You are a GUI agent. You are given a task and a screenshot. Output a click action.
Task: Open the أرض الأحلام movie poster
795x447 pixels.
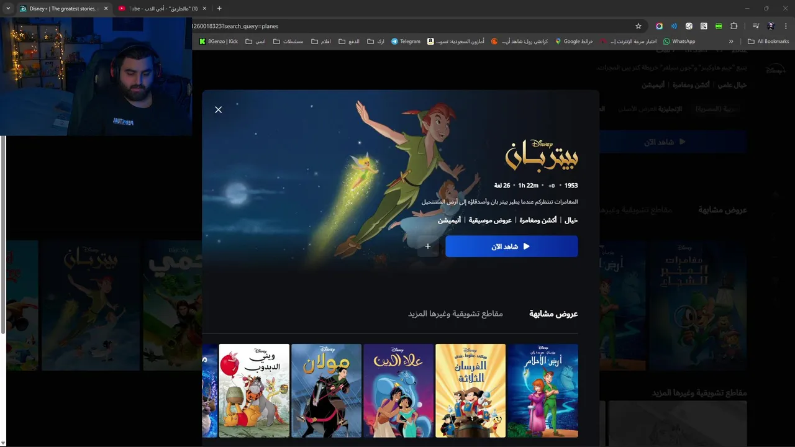(543, 391)
